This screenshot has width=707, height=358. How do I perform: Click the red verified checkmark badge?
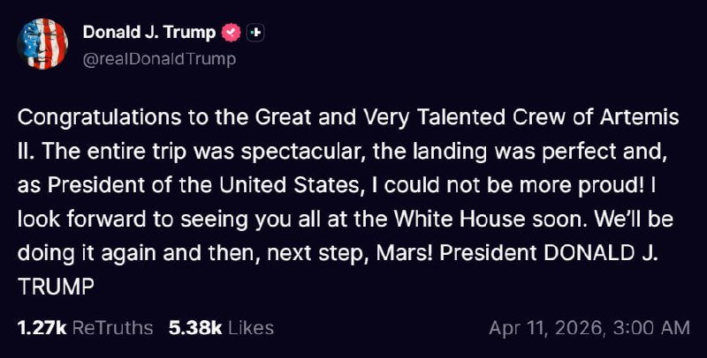(232, 33)
